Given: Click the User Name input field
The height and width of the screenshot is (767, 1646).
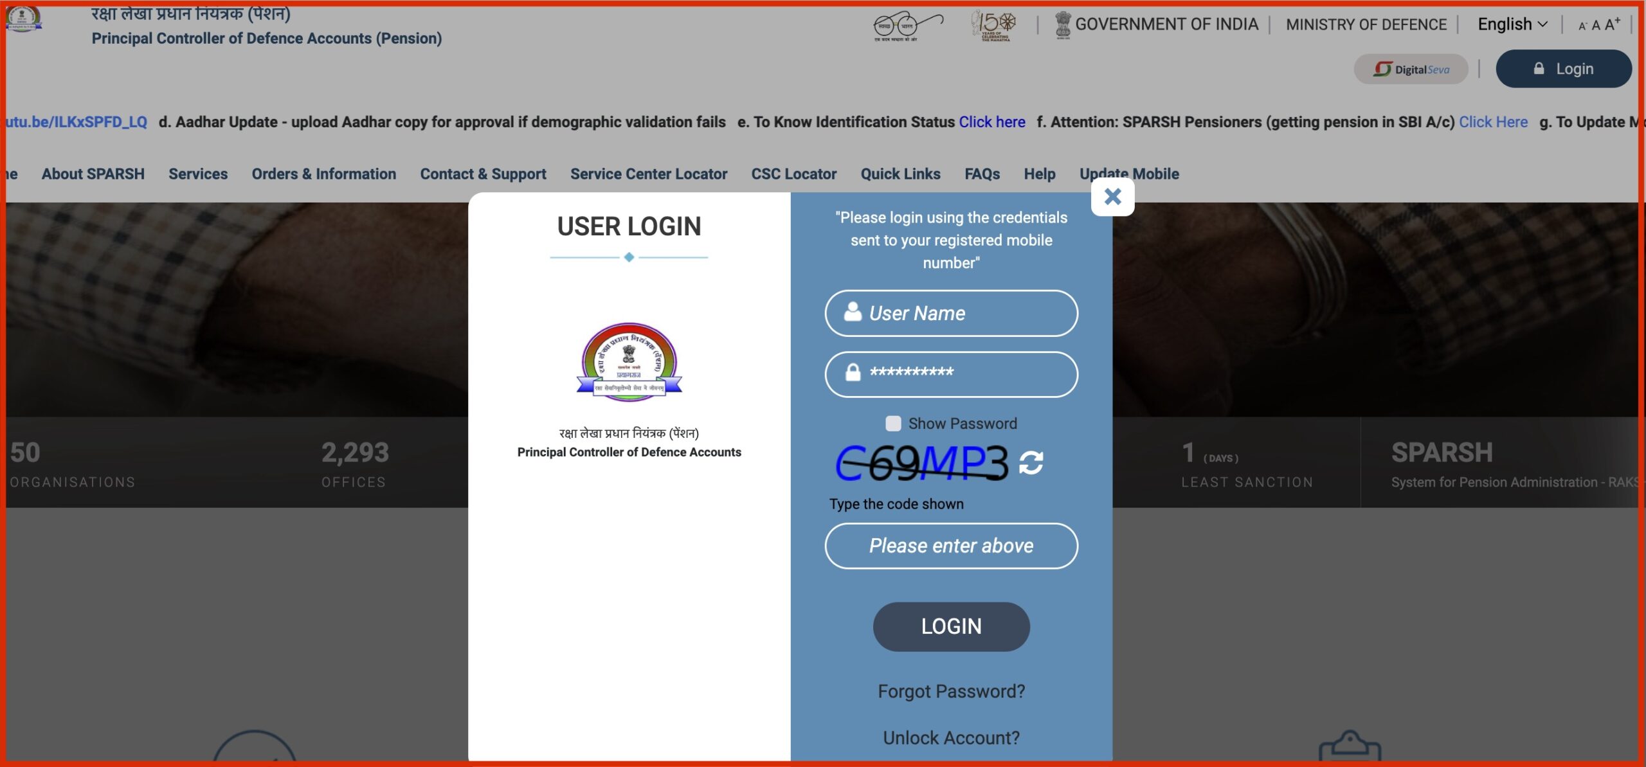Looking at the screenshot, I should point(951,312).
